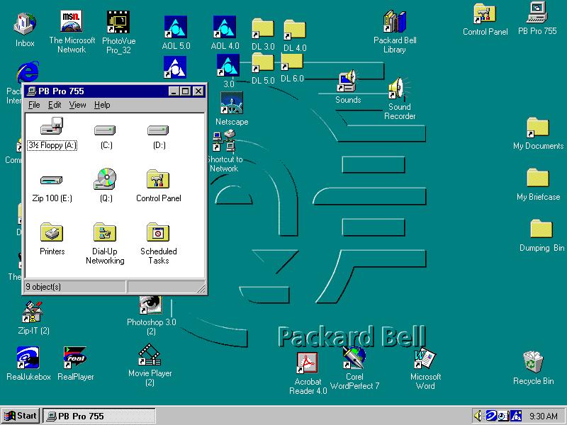Select the Netscape shortcut icon
This screenshot has height=425, width=567.
232,102
